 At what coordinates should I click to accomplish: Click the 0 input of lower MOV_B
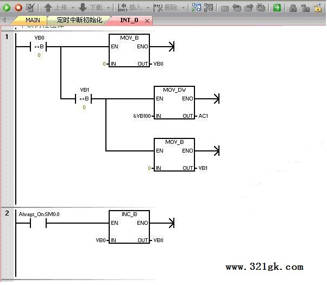point(149,168)
